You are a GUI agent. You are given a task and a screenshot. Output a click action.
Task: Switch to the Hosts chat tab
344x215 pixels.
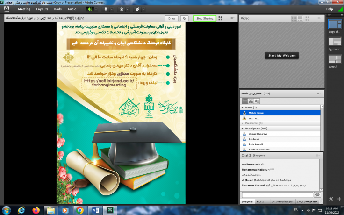click(260, 201)
